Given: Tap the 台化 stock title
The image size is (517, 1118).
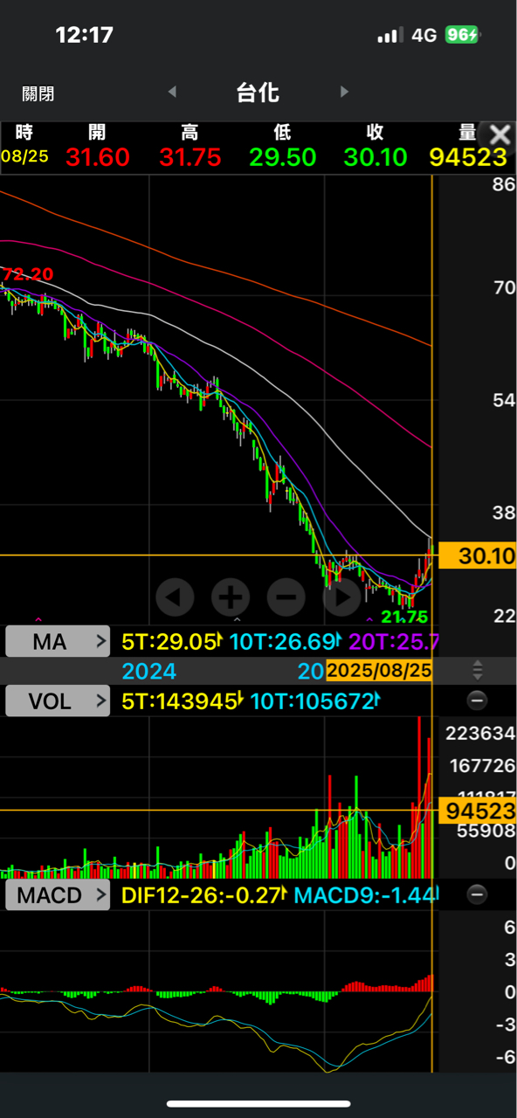Looking at the screenshot, I should pyautogui.click(x=258, y=92).
